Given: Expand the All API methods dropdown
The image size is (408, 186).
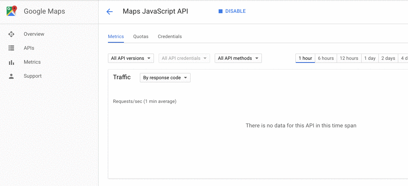Looking at the screenshot, I should point(238,58).
